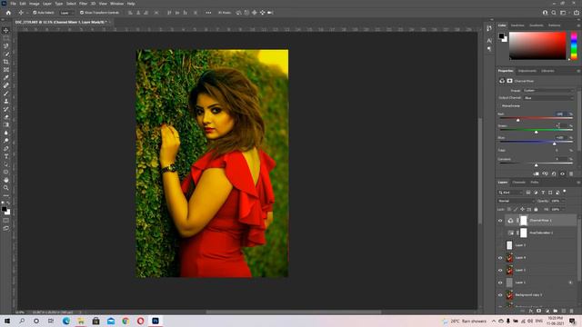Open the blend mode dropdown showing Normal
This screenshot has height=327, width=582.
[x=516, y=201]
